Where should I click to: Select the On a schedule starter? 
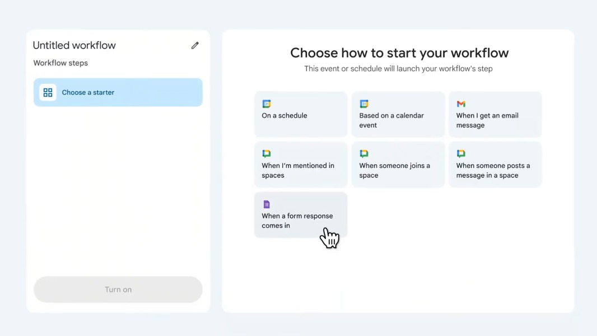(x=301, y=114)
